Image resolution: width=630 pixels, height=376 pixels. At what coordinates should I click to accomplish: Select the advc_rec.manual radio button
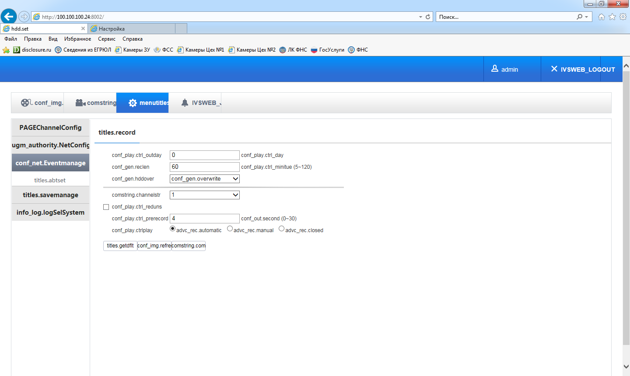click(230, 229)
